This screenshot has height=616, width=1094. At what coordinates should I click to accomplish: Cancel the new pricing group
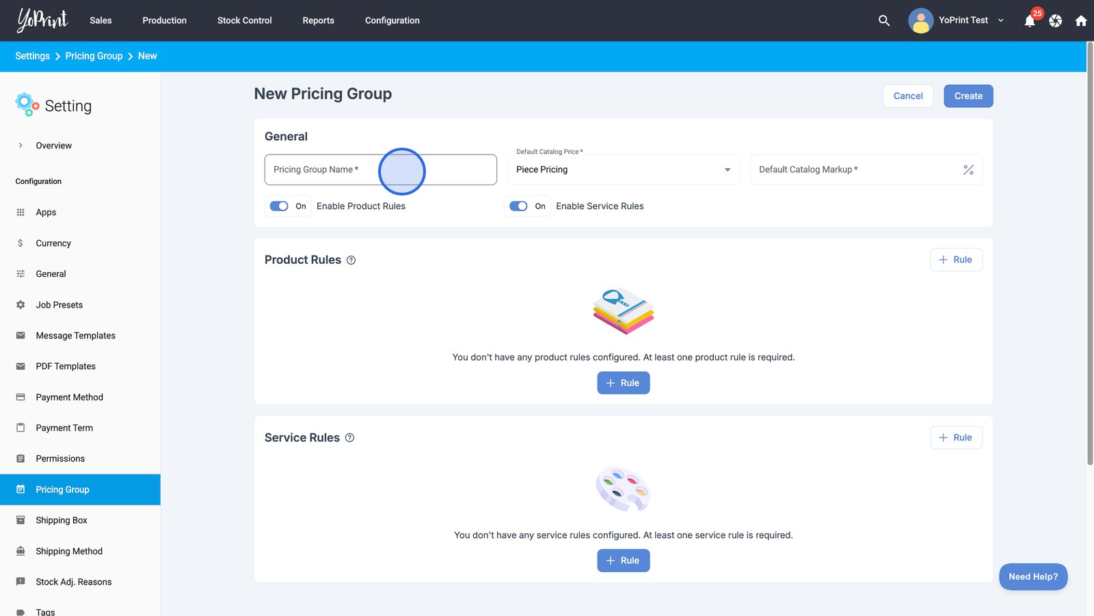[x=907, y=96]
